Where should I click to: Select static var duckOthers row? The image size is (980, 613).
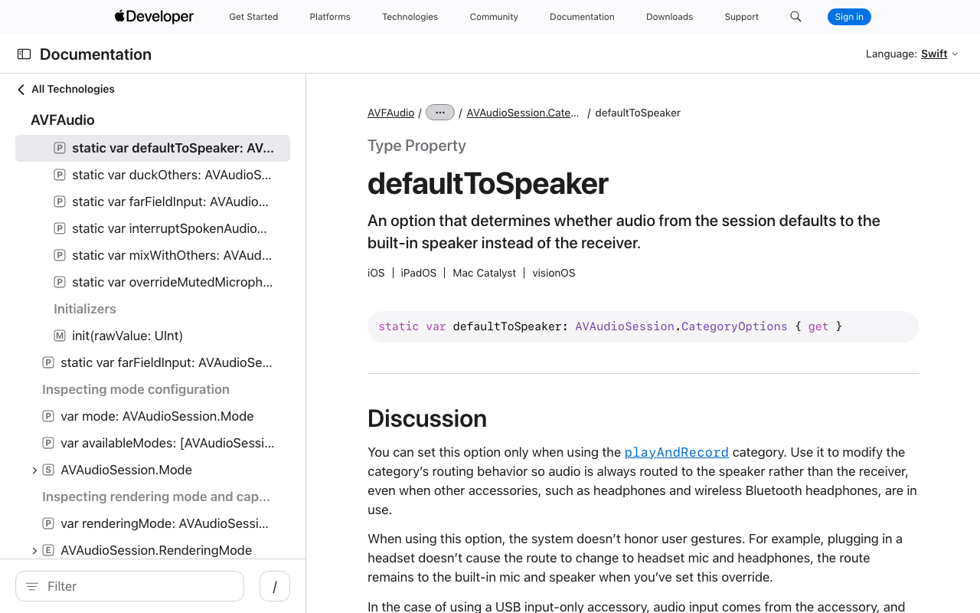152,175
